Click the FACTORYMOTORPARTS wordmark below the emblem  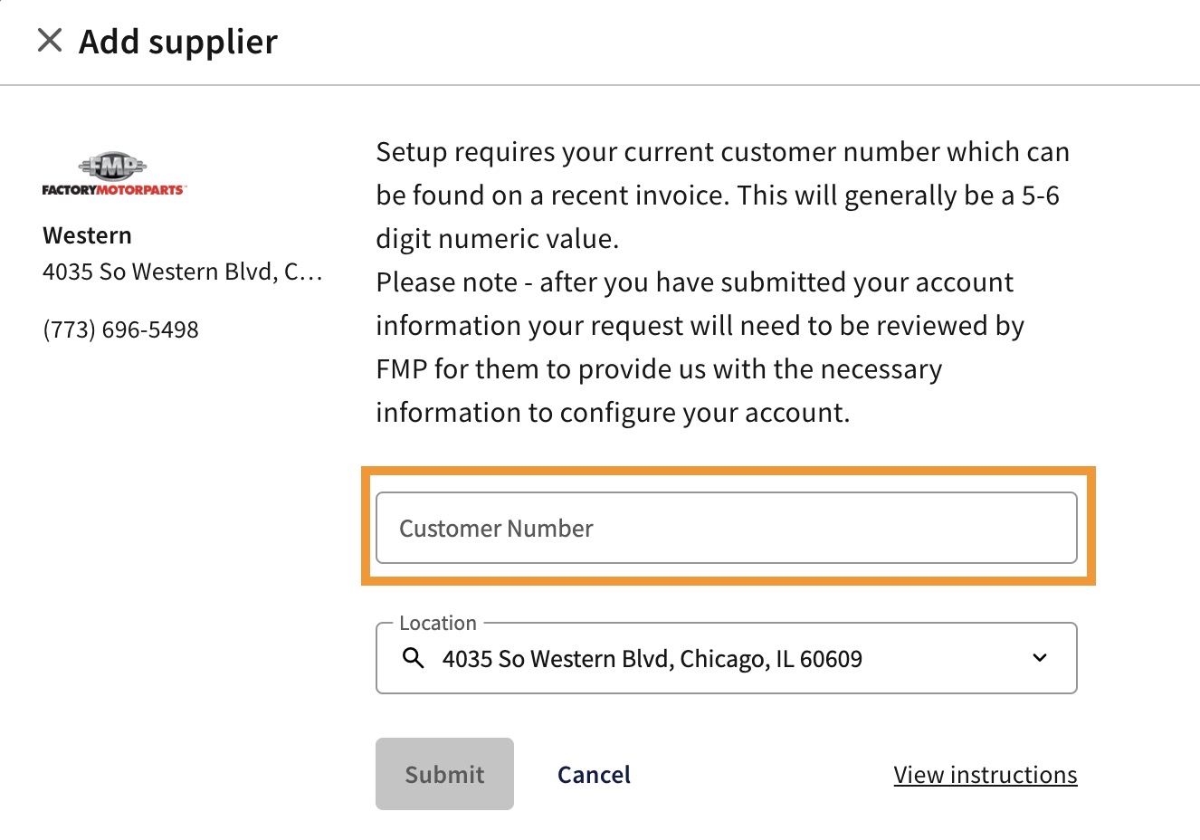pyautogui.click(x=113, y=190)
